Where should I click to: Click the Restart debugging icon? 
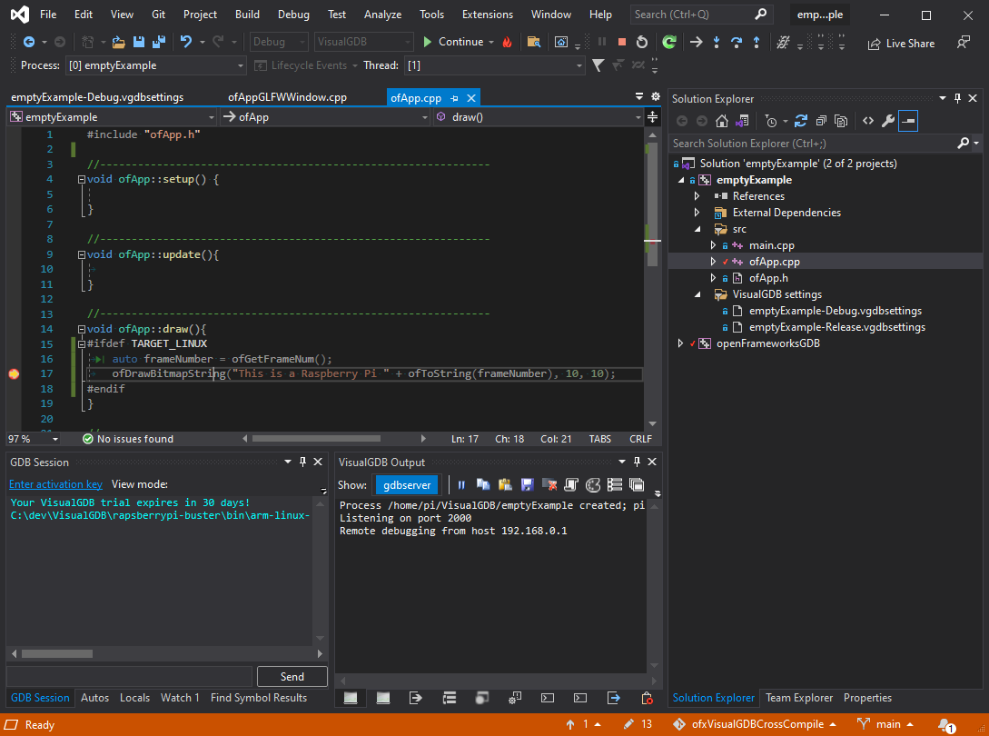coord(641,43)
